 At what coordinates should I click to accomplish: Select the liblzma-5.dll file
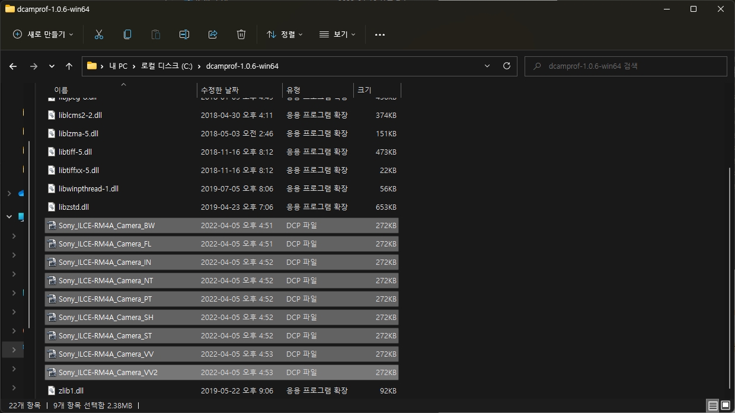pos(222,133)
